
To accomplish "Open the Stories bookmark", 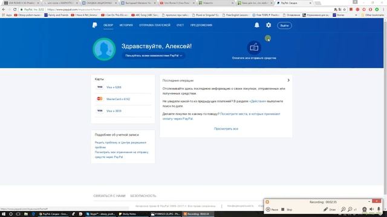I will click(339, 15).
